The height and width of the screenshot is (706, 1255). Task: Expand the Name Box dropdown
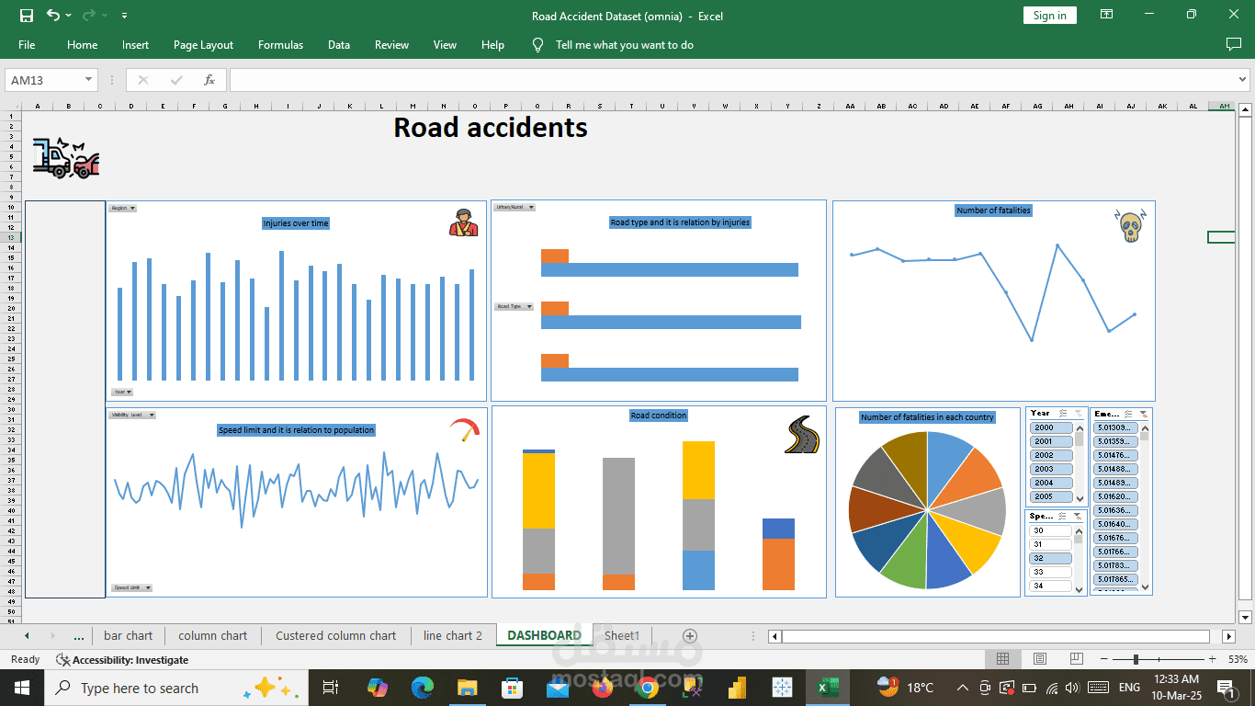(x=89, y=80)
